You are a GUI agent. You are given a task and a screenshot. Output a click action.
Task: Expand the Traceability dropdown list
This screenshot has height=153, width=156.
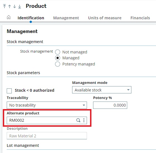[47, 105]
